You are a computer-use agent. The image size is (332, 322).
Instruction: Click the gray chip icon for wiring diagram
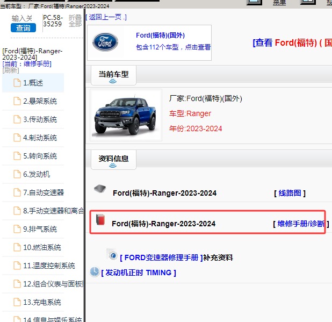coord(100,189)
